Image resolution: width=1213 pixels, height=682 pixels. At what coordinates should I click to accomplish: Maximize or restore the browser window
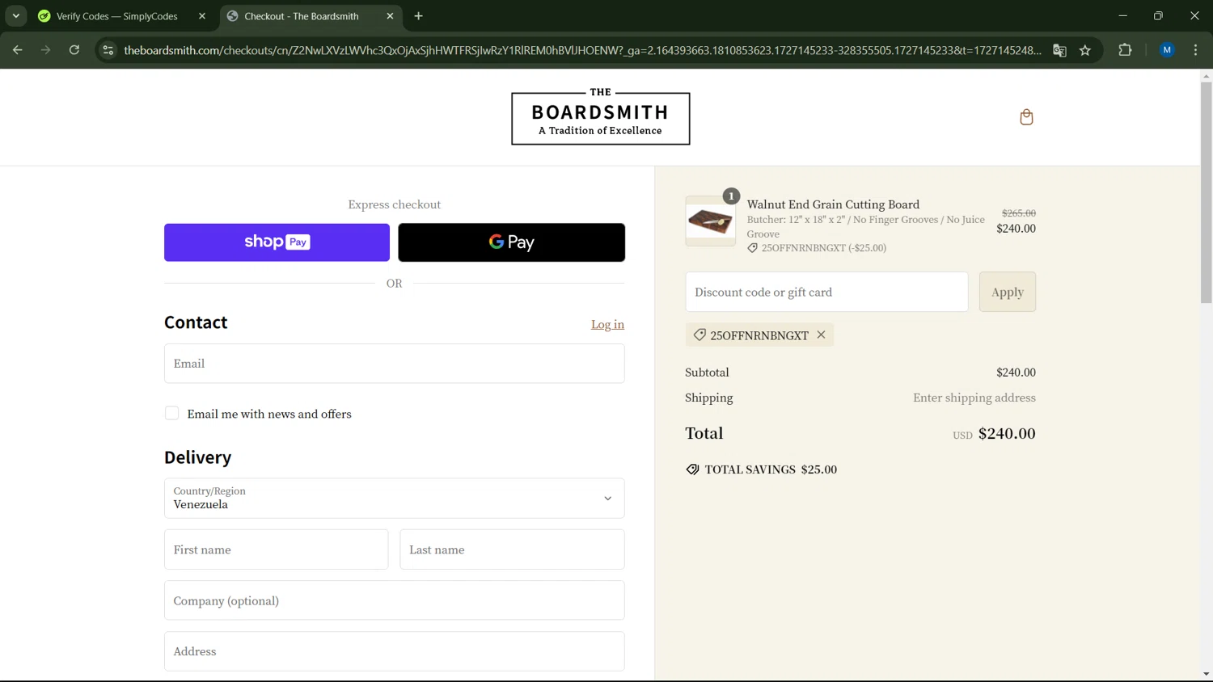click(1158, 16)
